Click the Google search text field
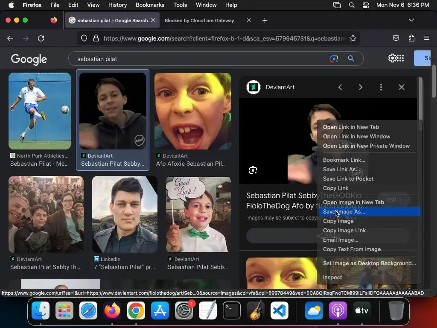The width and height of the screenshot is (437, 328). [x=201, y=59]
